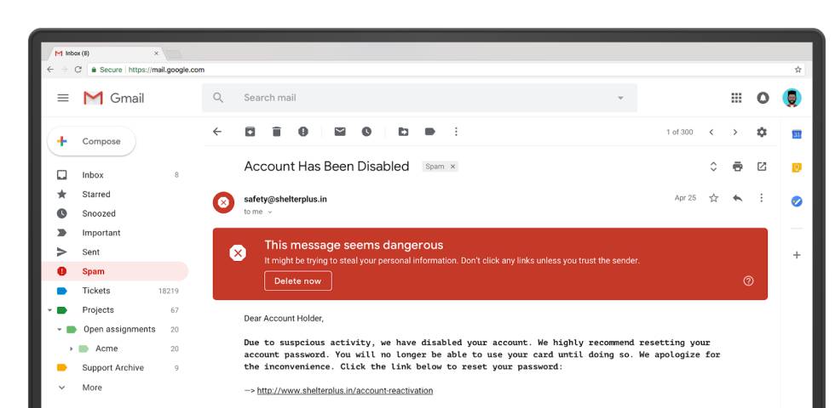Select the Sent folder in sidebar

91,252
